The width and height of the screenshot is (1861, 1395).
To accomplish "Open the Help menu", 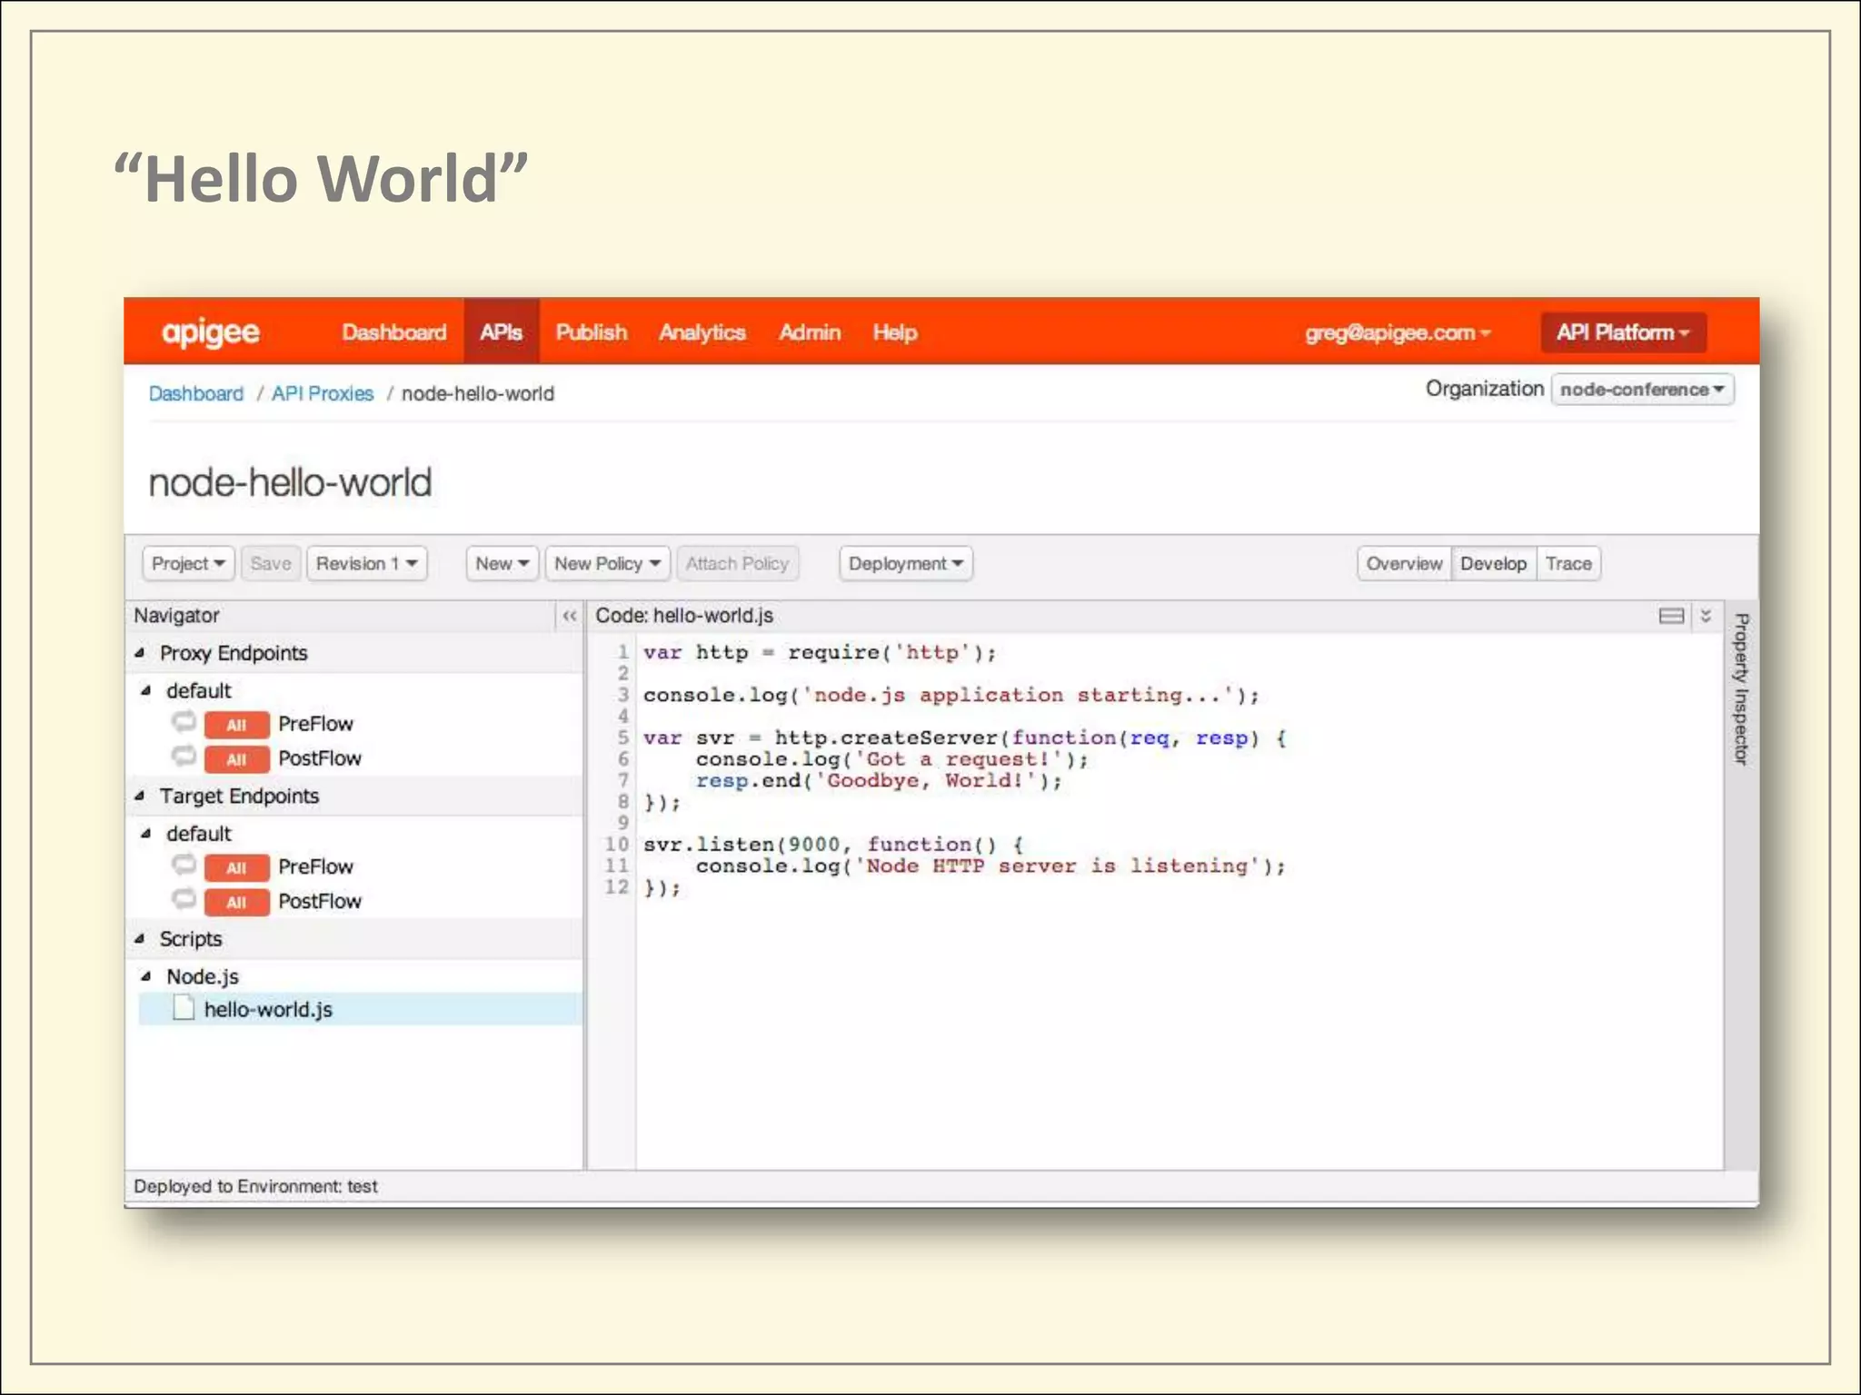I will tap(895, 332).
